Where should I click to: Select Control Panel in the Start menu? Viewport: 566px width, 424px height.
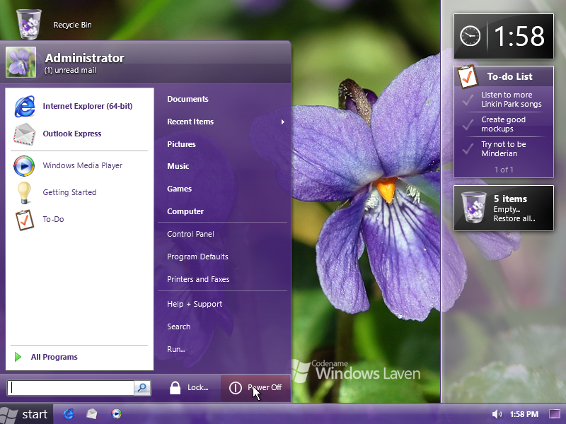pyautogui.click(x=189, y=234)
